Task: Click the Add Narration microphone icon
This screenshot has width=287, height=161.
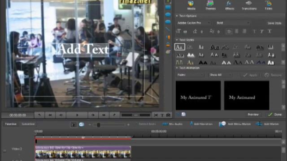Action: point(191,124)
